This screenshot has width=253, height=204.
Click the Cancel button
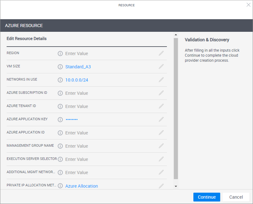pyautogui.click(x=236, y=197)
